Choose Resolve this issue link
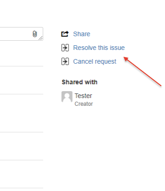 (x=99, y=48)
